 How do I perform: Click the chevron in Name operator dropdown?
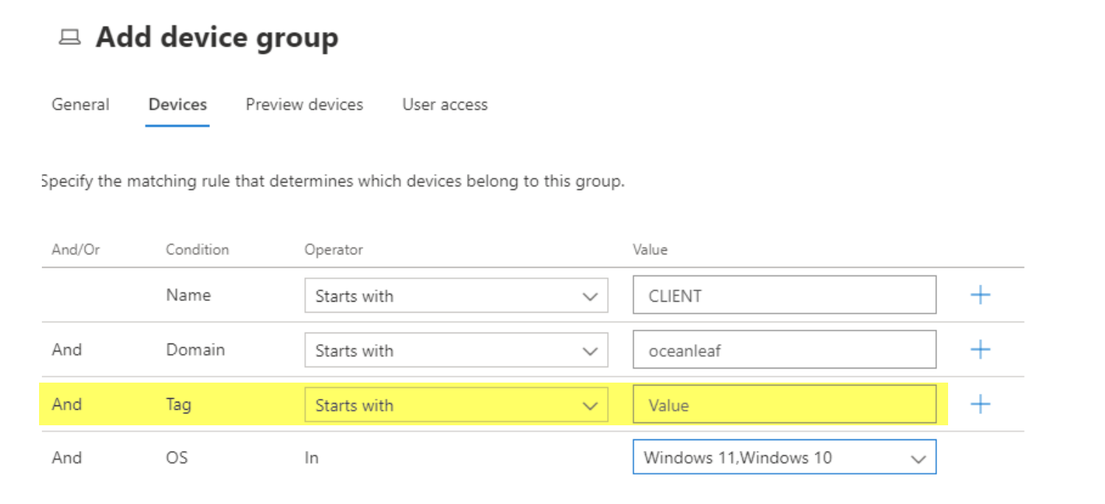click(x=590, y=297)
